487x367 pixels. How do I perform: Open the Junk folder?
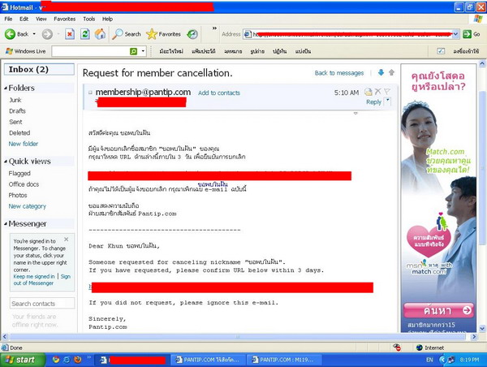pos(15,100)
